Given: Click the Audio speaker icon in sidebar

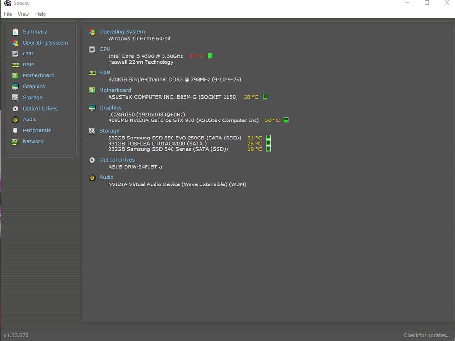Looking at the screenshot, I should [15, 120].
